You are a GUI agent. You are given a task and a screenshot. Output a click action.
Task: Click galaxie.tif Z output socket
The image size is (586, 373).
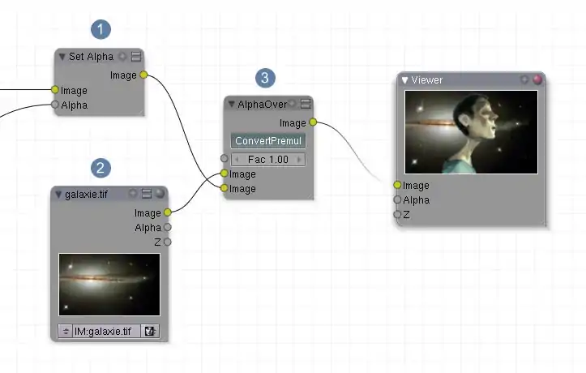[168, 242]
